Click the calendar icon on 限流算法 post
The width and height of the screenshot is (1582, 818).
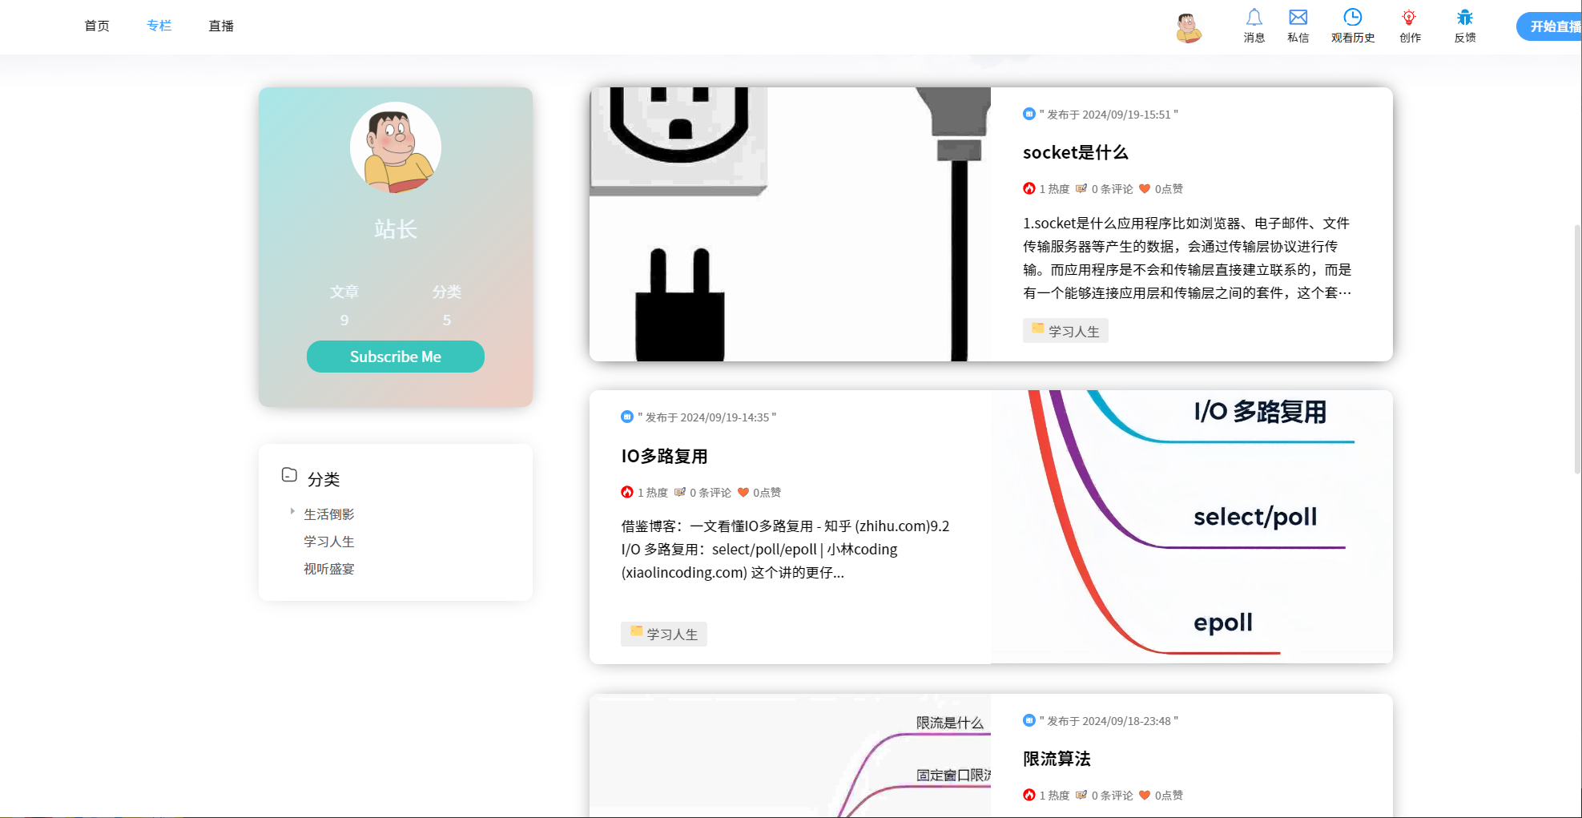pyautogui.click(x=1029, y=720)
